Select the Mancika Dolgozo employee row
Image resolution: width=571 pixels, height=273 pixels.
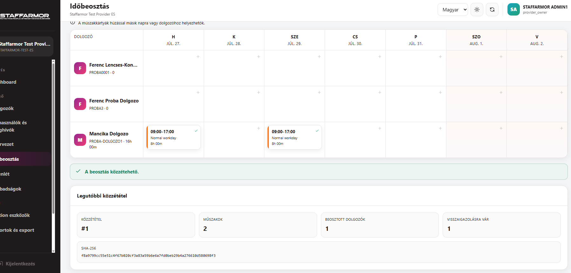tap(106, 140)
